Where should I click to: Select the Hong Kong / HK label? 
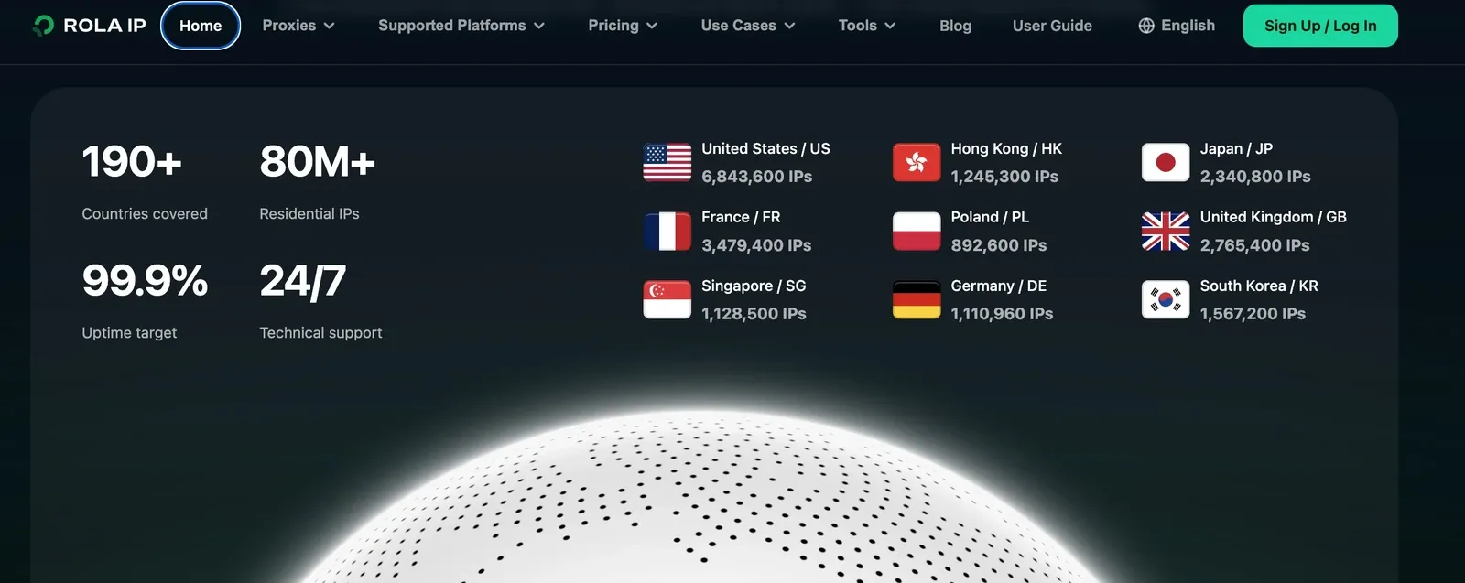coord(1006,148)
